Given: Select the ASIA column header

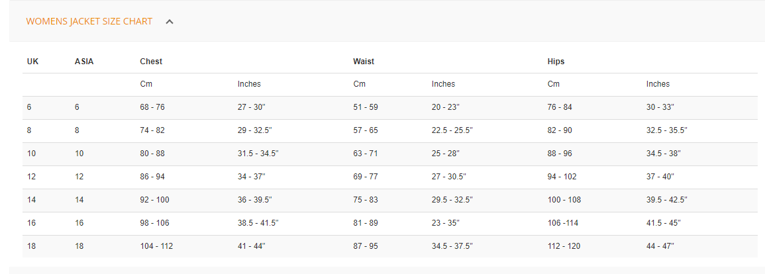Looking at the screenshot, I should click(84, 62).
